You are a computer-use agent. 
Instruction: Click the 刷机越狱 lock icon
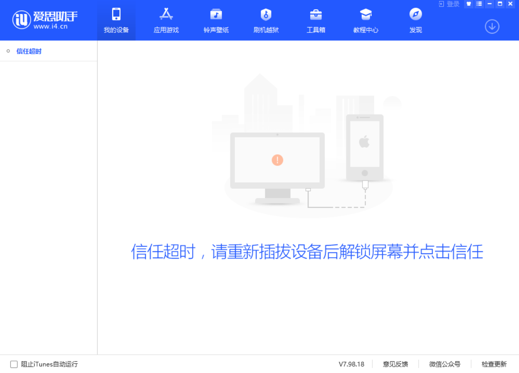pyautogui.click(x=265, y=20)
